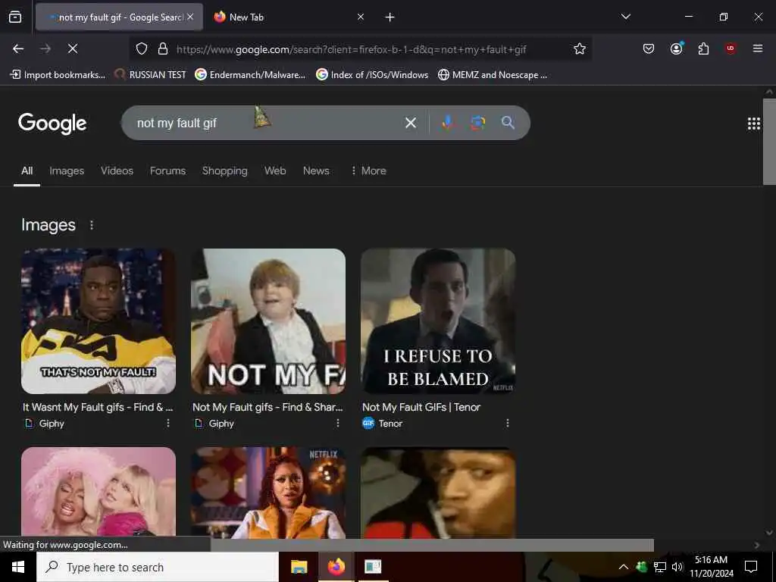The image size is (776, 582).
Task: Open the taskbar clock and date
Action: pos(711,567)
